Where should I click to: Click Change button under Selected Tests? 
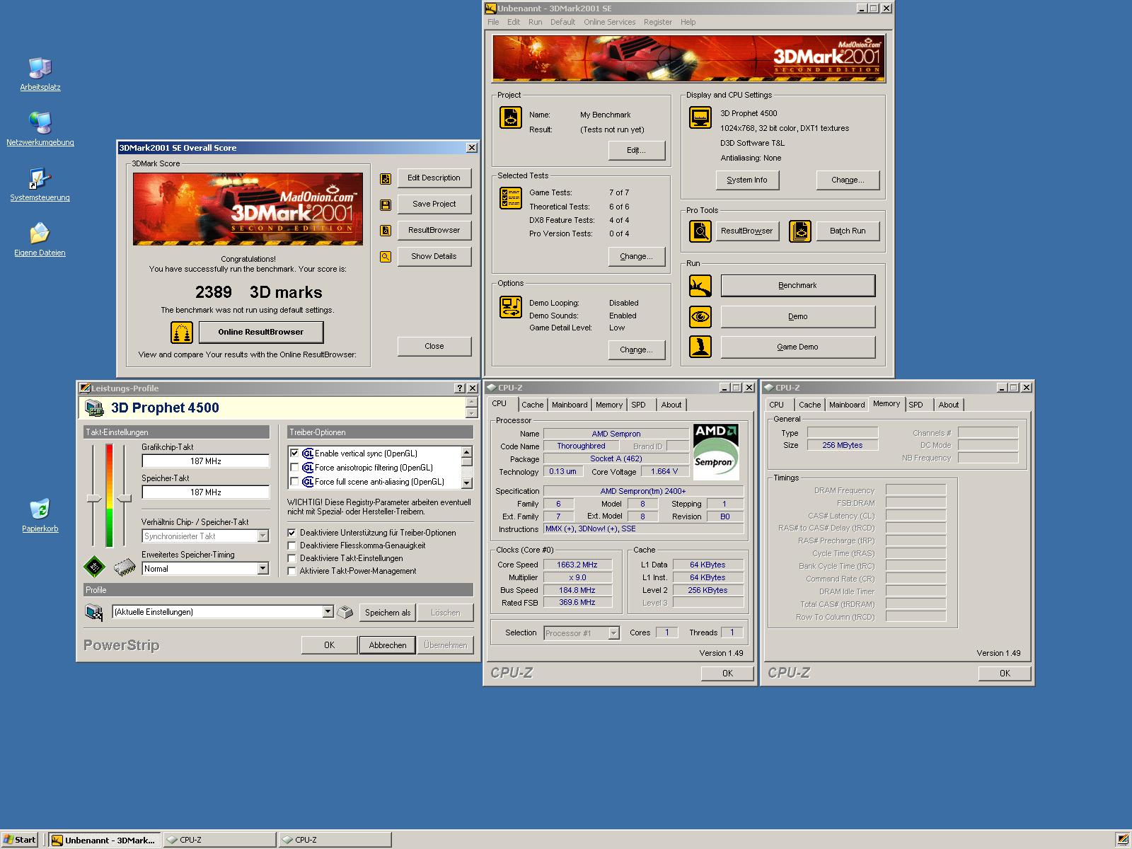(x=636, y=256)
